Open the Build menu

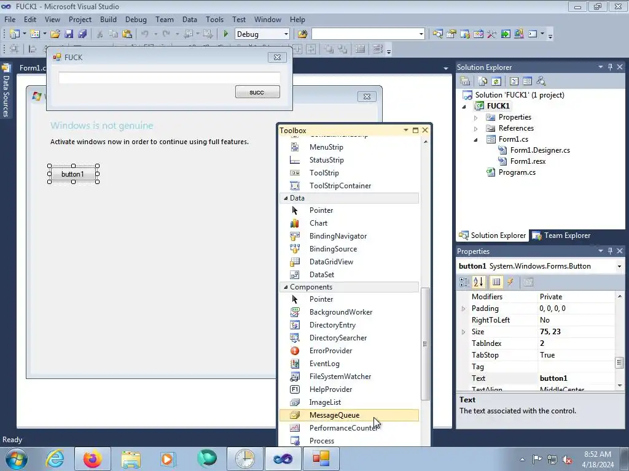pyautogui.click(x=108, y=19)
